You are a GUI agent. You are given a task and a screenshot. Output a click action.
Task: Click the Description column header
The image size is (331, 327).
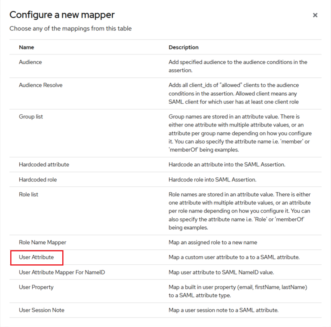point(184,47)
